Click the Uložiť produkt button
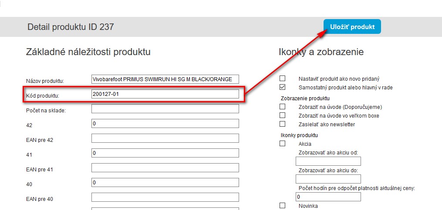Screen dimensions: 442x210 [x=352, y=26]
